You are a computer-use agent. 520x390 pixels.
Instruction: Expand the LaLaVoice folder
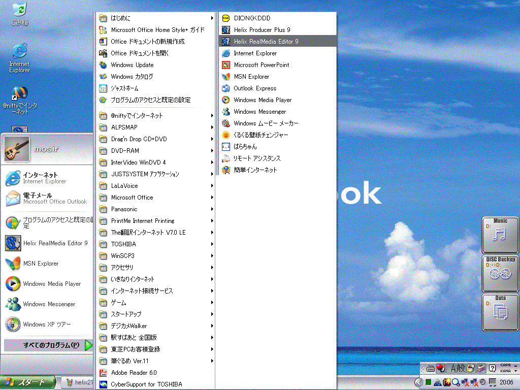click(x=156, y=186)
